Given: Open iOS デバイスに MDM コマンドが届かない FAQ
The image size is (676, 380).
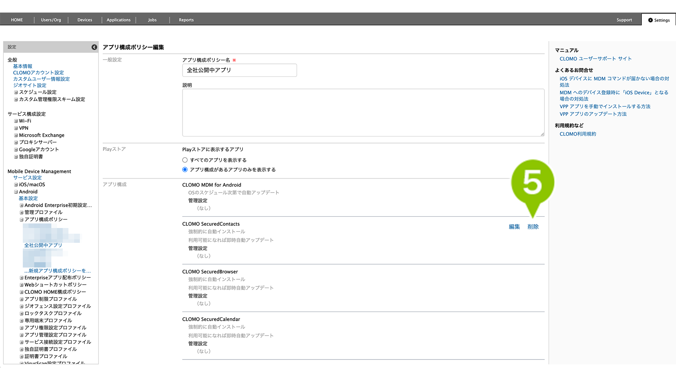Looking at the screenshot, I should coord(614,82).
